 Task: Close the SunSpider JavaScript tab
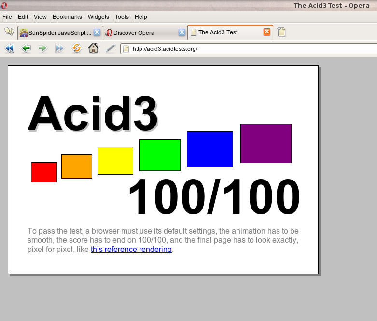click(x=97, y=32)
